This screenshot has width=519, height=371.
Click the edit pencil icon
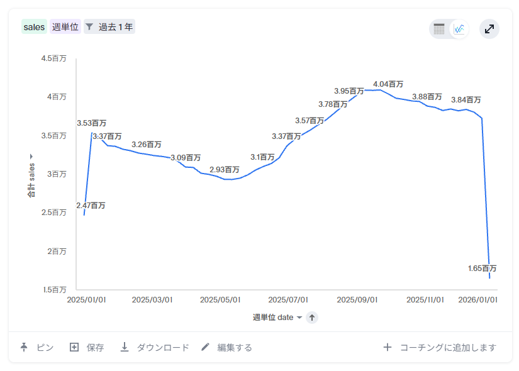[x=206, y=347]
